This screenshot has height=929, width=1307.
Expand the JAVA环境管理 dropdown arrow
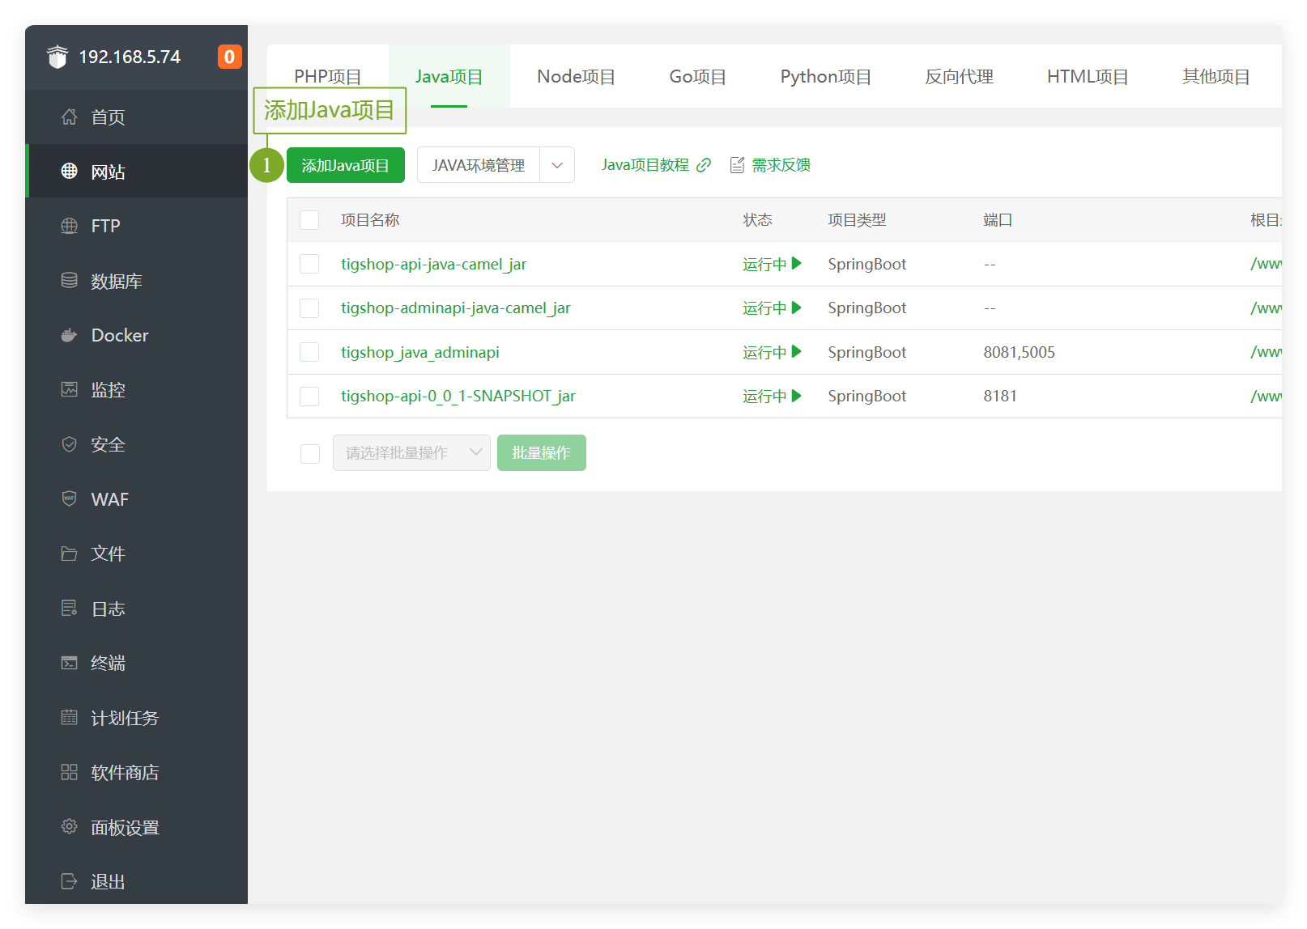coord(557,165)
